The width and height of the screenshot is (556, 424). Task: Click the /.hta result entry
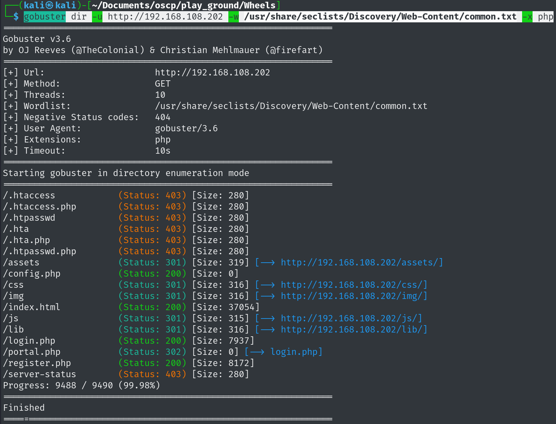pyautogui.click(x=16, y=229)
